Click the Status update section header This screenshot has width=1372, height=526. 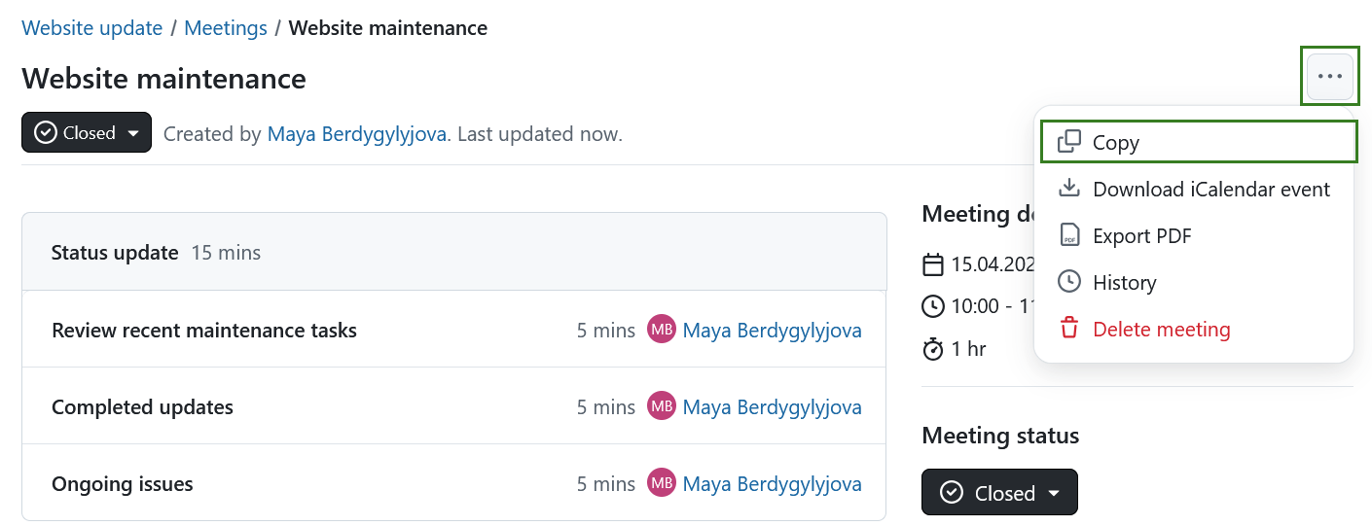115,253
